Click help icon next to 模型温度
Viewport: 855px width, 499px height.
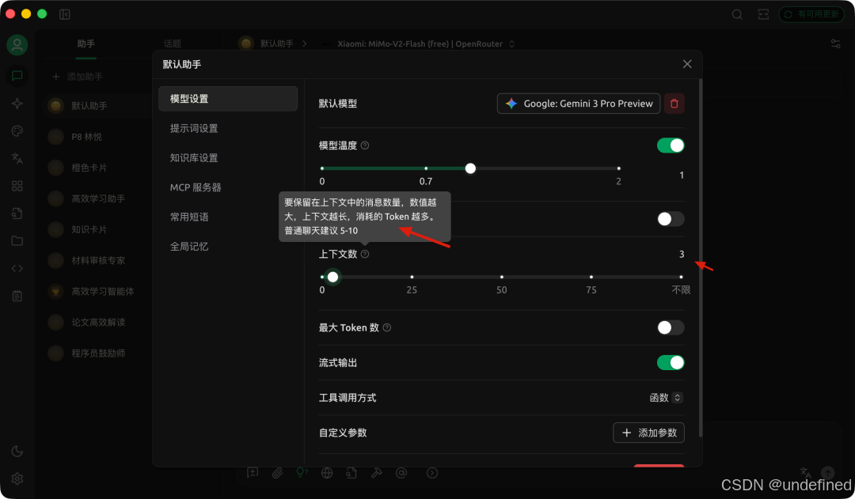point(365,146)
